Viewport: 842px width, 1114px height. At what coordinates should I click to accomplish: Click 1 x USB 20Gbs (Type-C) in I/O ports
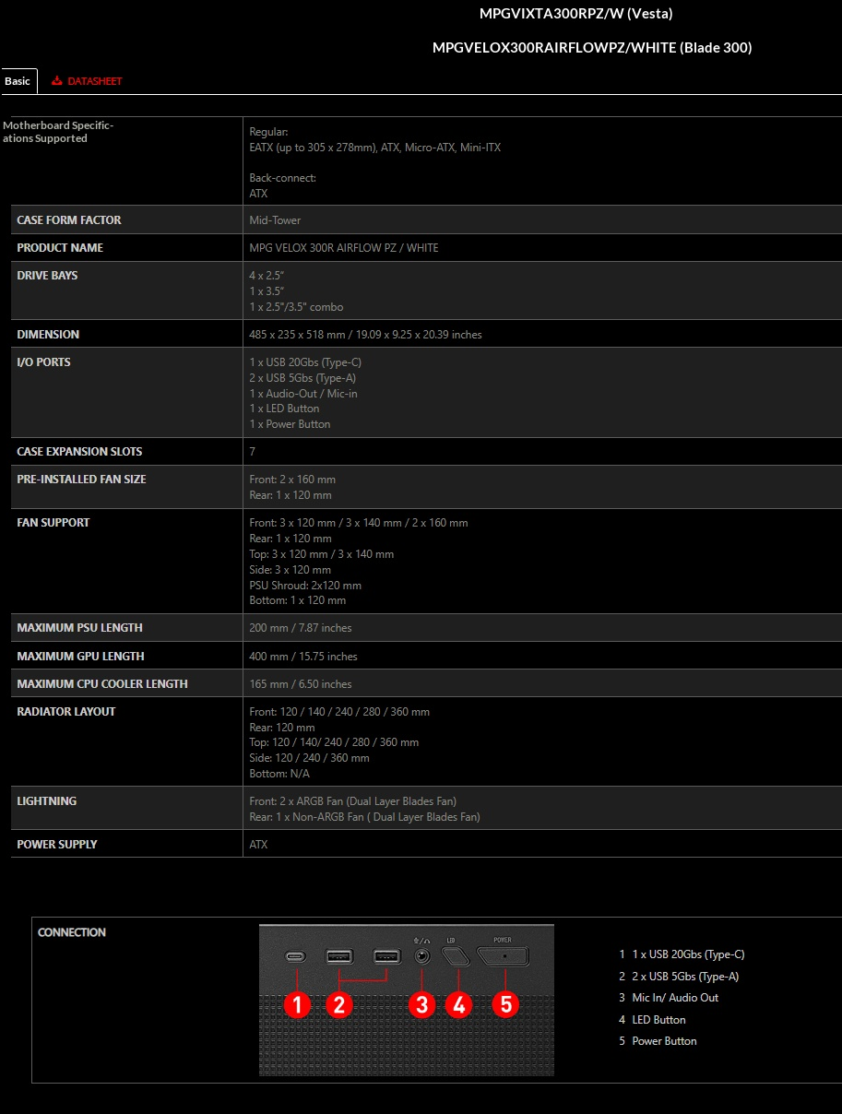[x=305, y=362]
